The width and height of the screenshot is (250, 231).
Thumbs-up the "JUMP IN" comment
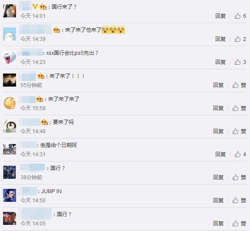[x=235, y=200]
